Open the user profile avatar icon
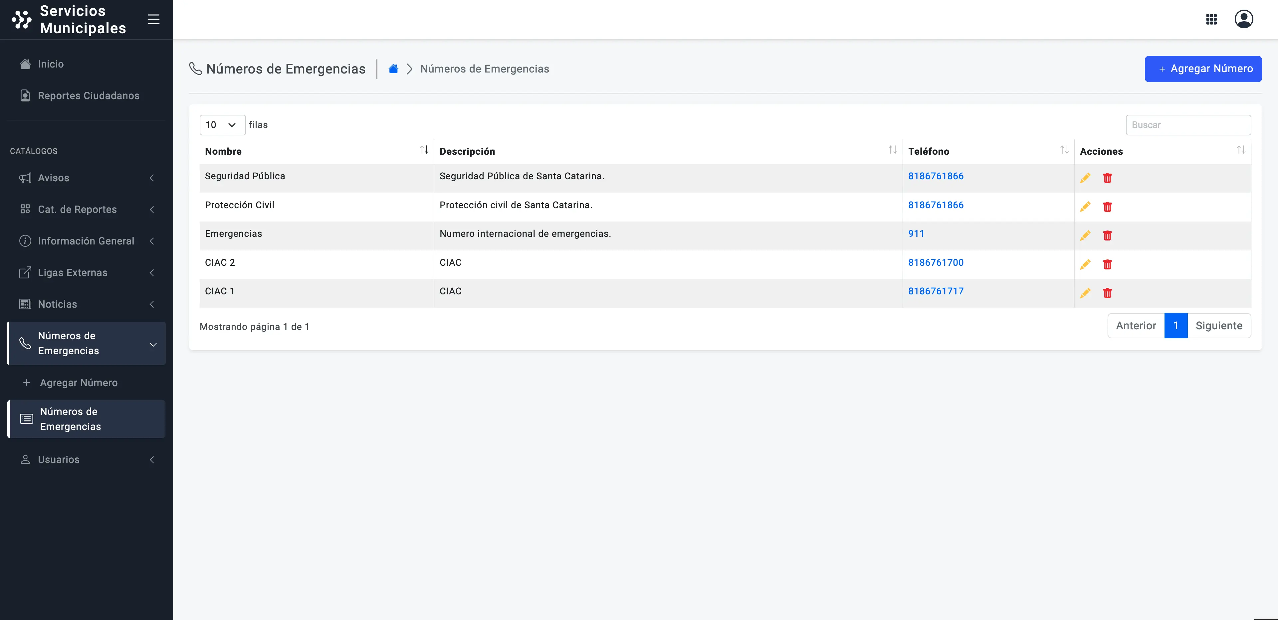 click(x=1243, y=19)
